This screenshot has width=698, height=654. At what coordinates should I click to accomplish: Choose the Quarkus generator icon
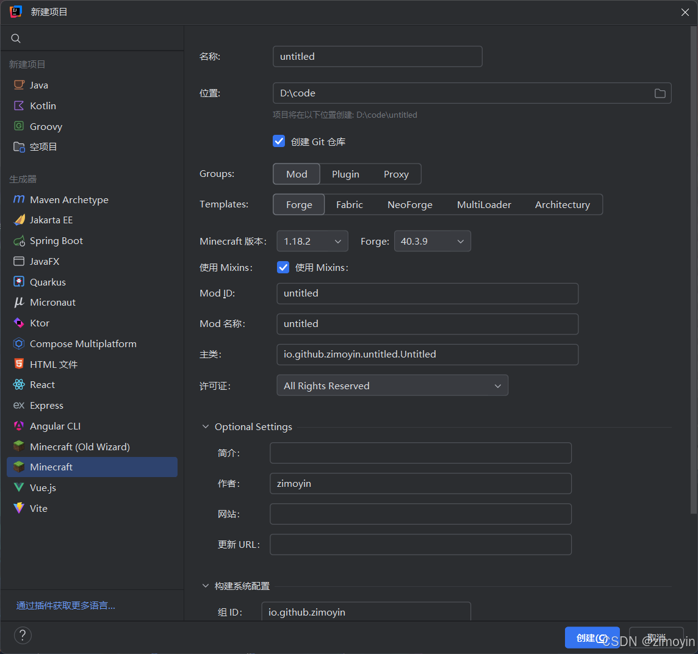tap(19, 282)
